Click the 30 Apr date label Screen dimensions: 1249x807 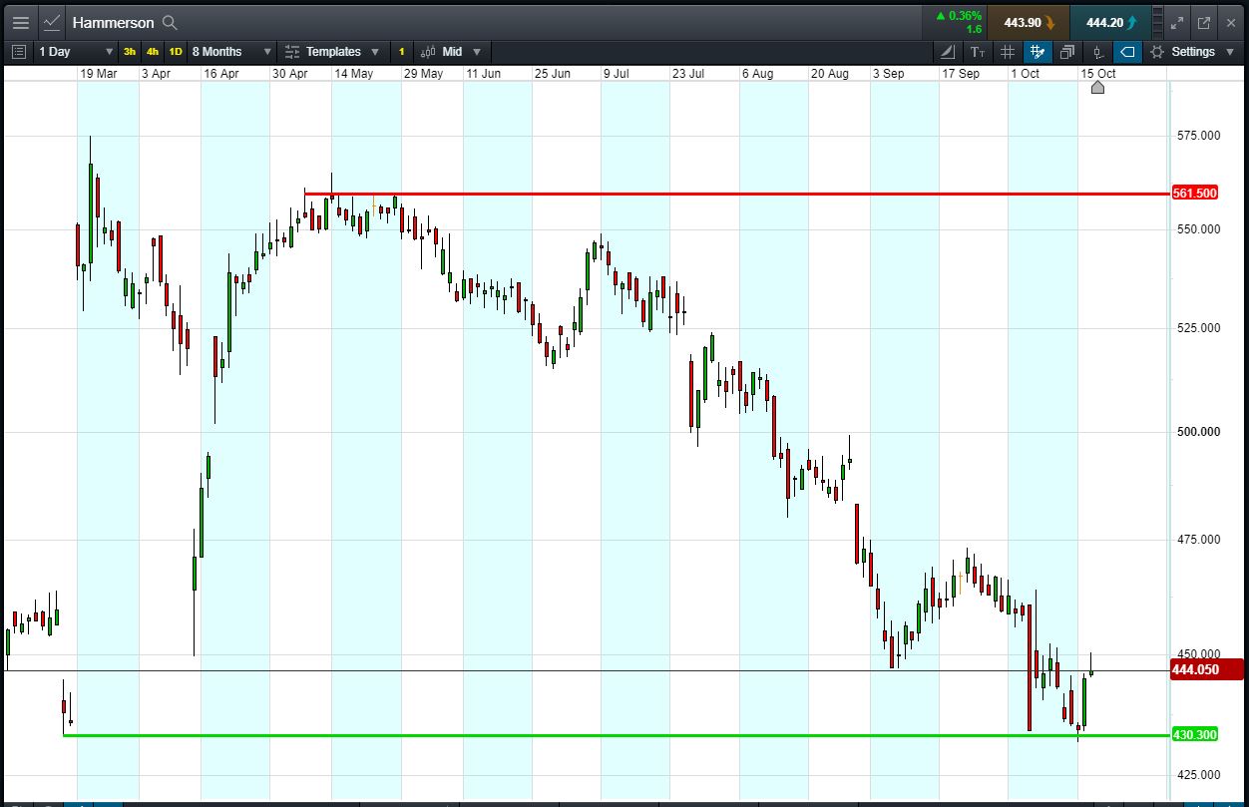[290, 74]
